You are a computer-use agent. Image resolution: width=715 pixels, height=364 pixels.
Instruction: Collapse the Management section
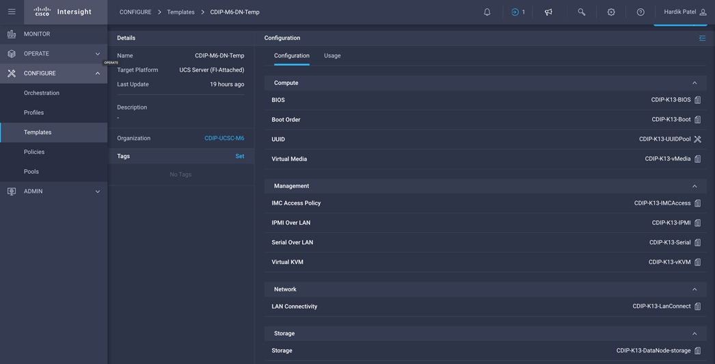coord(694,186)
